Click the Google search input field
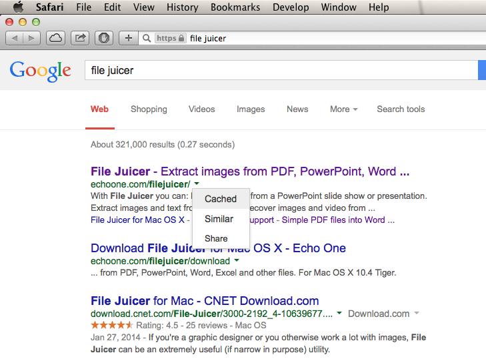This screenshot has width=486, height=361. 281,71
